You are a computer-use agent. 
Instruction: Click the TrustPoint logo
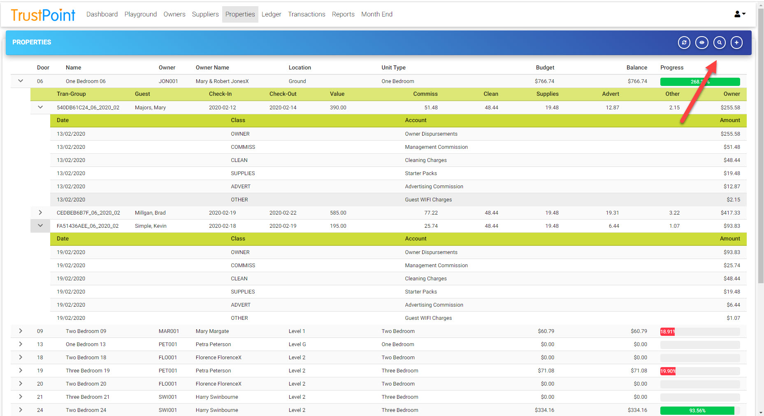coord(43,15)
